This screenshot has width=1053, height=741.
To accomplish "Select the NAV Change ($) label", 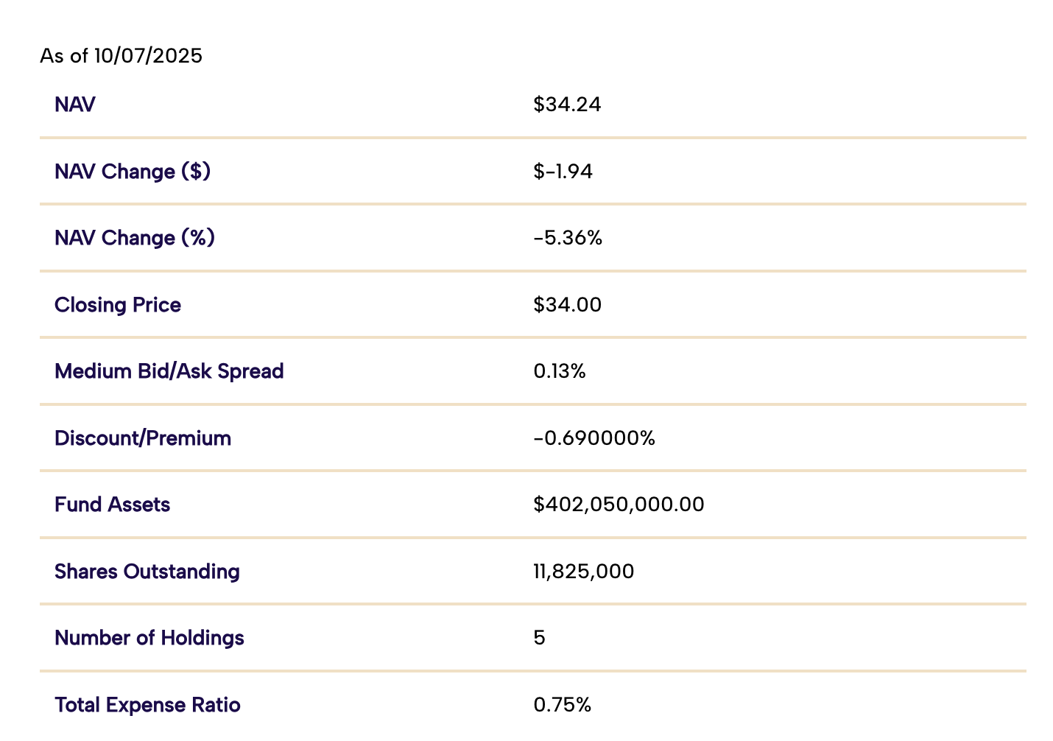I will pos(133,172).
